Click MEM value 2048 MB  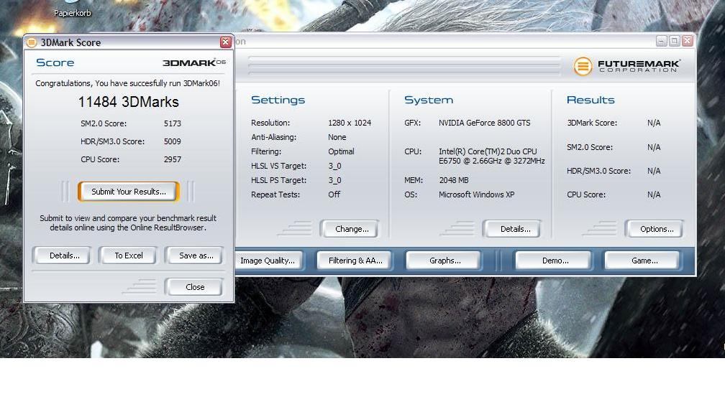tap(454, 180)
